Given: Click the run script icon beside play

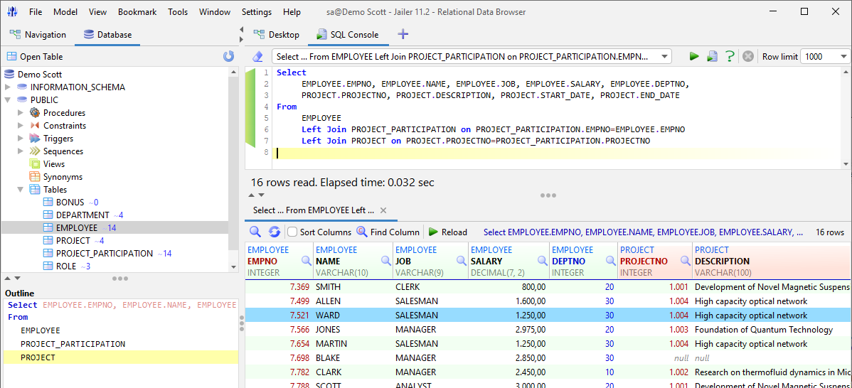Looking at the screenshot, I should pyautogui.click(x=712, y=56).
